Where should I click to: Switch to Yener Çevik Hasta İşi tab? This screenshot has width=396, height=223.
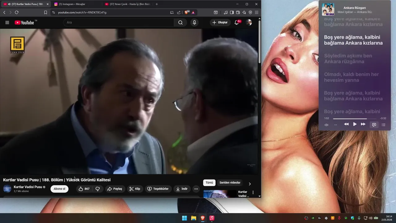click(127, 4)
